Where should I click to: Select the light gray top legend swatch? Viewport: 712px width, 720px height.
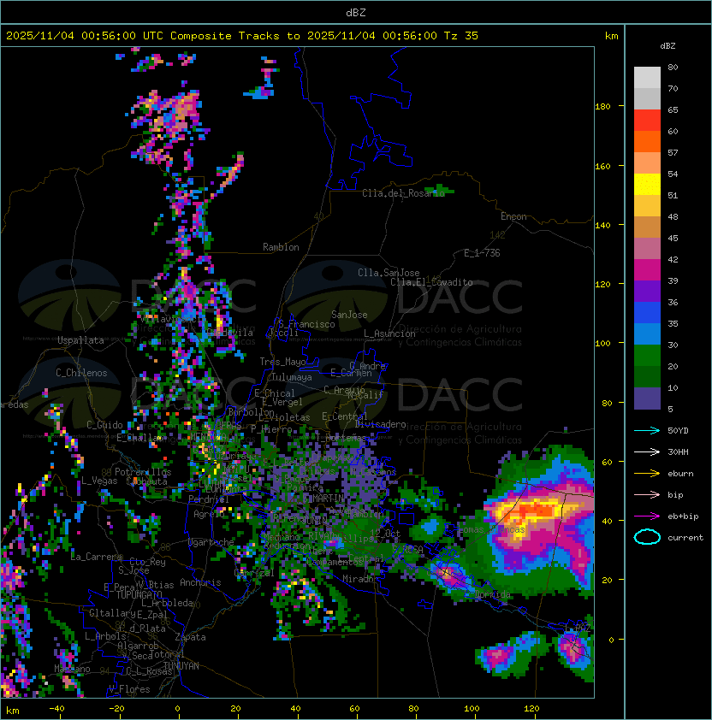pos(647,78)
